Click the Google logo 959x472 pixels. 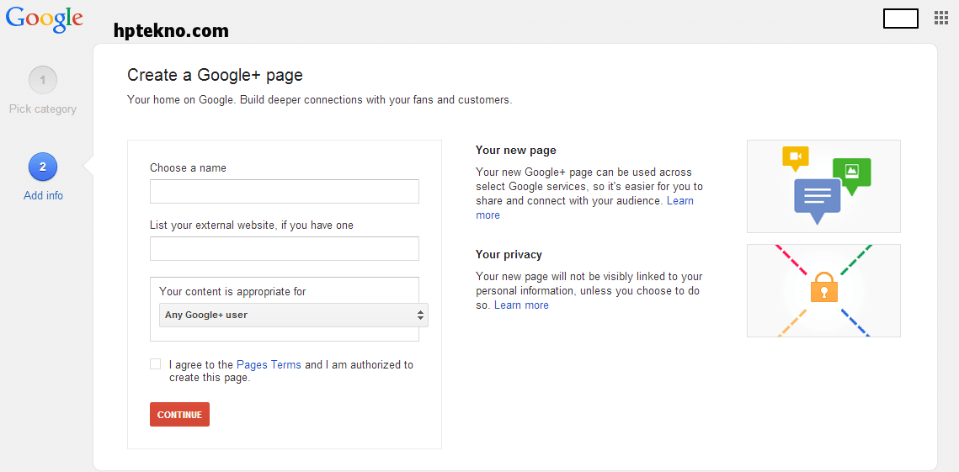point(44,19)
